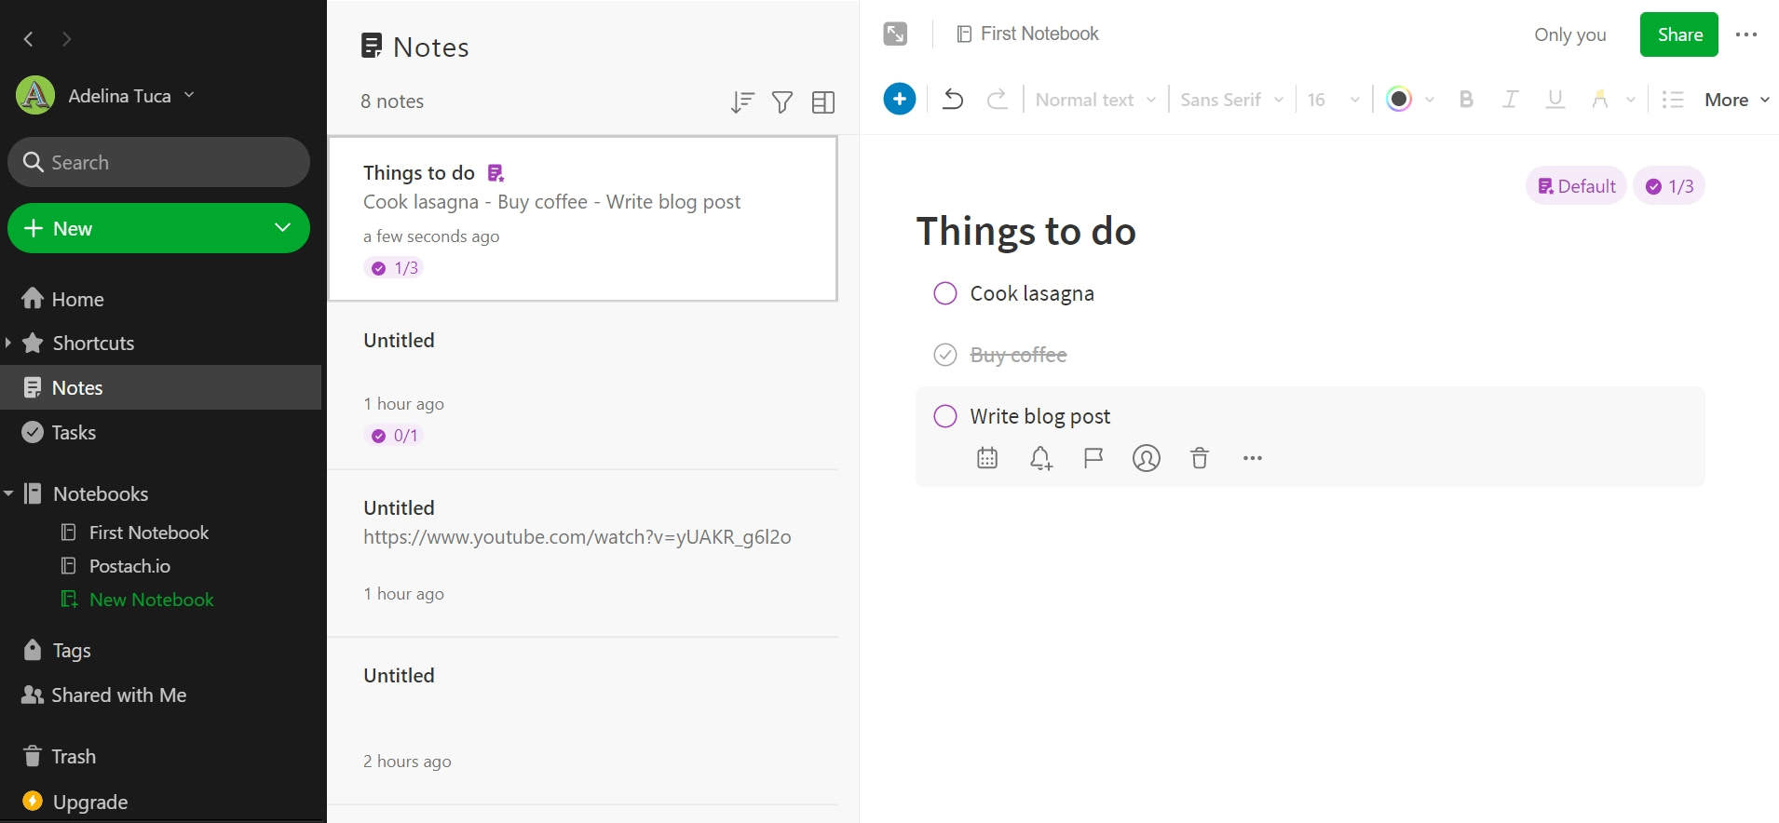Collapse the Notebooks section
This screenshot has height=823, width=1779.
tap(8, 493)
